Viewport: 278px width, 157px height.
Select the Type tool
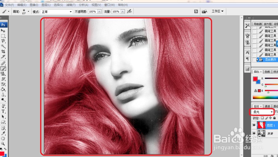3,111
